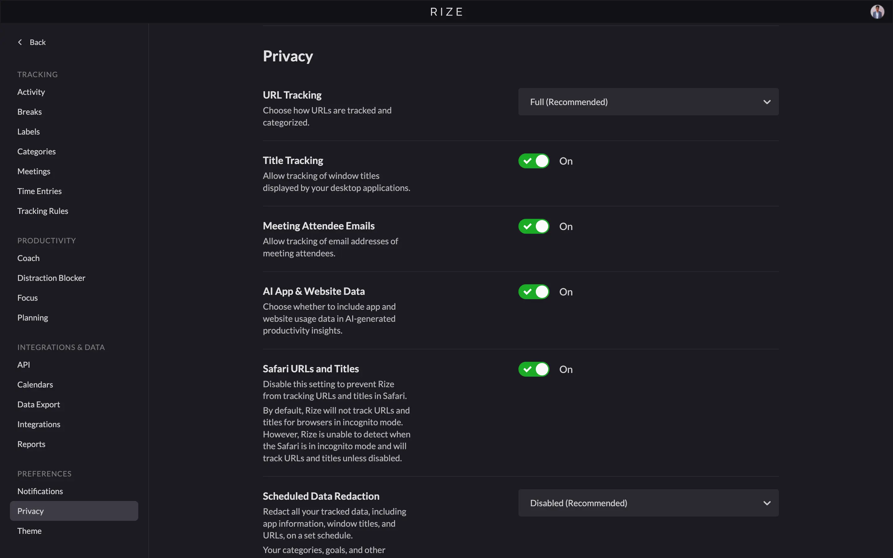Screen dimensions: 893x558
Task: Go to Calendars settings
Action: coord(35,384)
